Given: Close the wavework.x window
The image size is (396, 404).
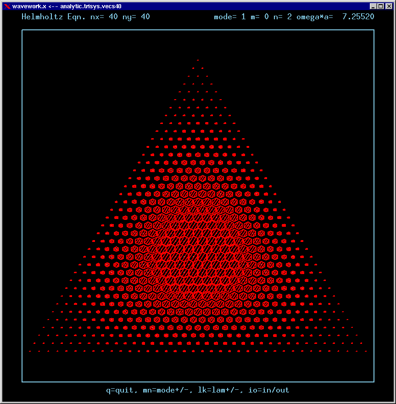Looking at the screenshot, I should pos(388,6).
